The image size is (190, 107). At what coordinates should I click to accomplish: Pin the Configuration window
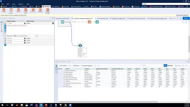coord(53,18)
